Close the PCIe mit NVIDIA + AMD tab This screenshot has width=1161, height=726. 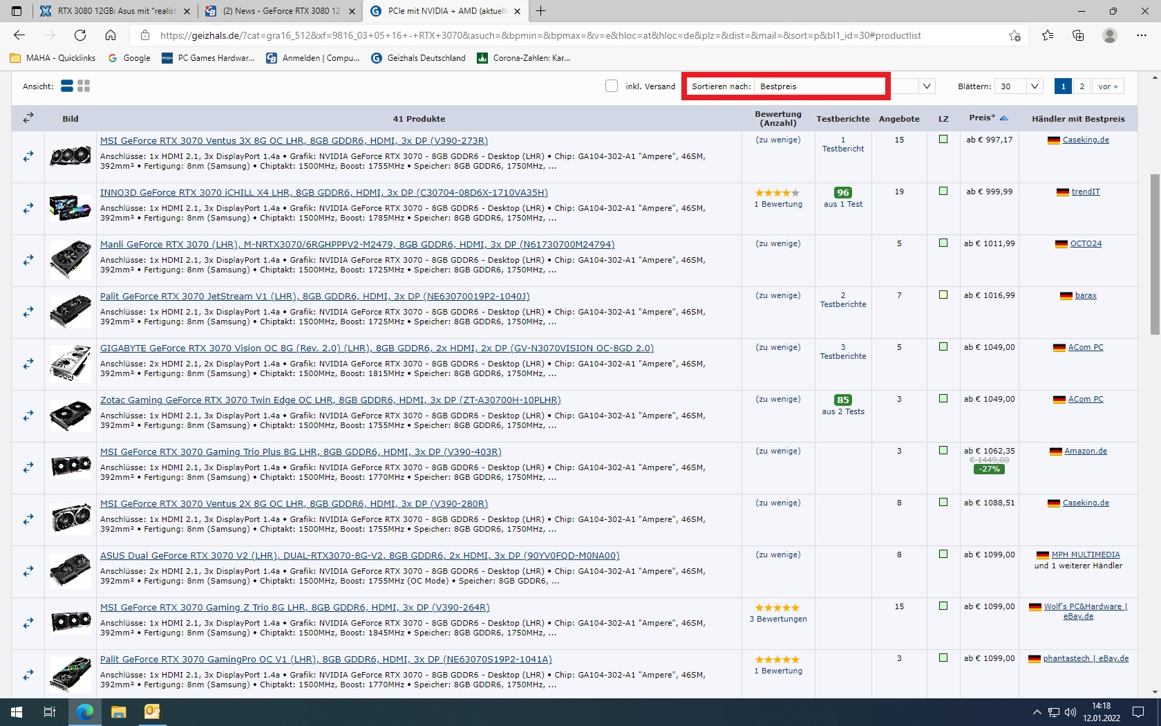click(x=517, y=11)
